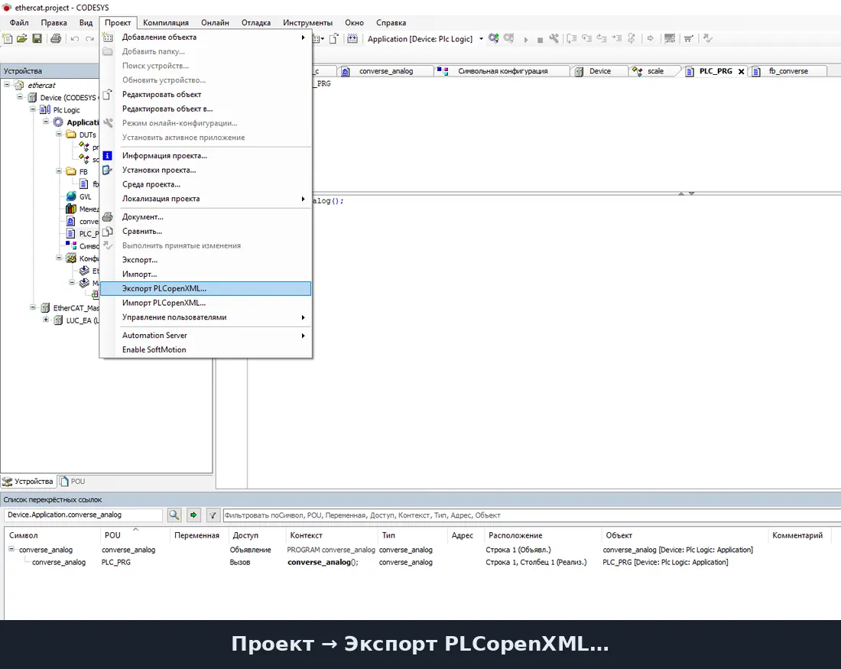Click the Undo arrow icon
Viewport: 841px width, 669px height.
pyautogui.click(x=75, y=39)
